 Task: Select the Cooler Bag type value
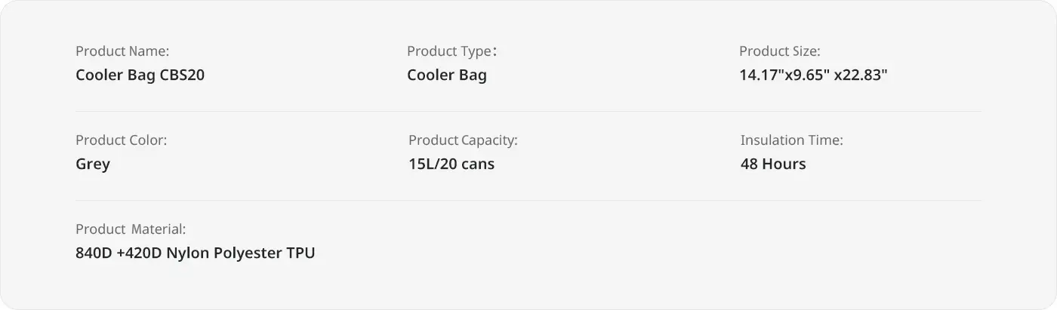coord(447,75)
